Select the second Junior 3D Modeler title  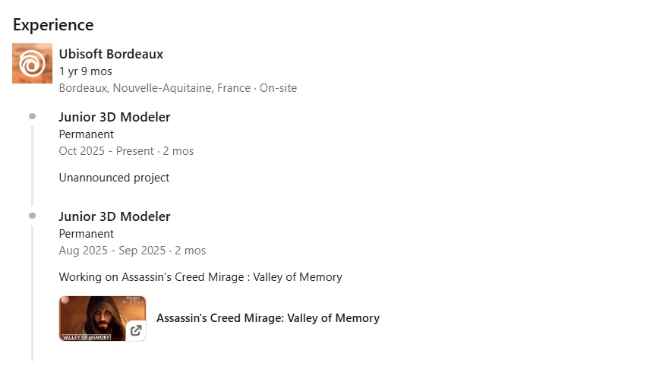coord(114,216)
